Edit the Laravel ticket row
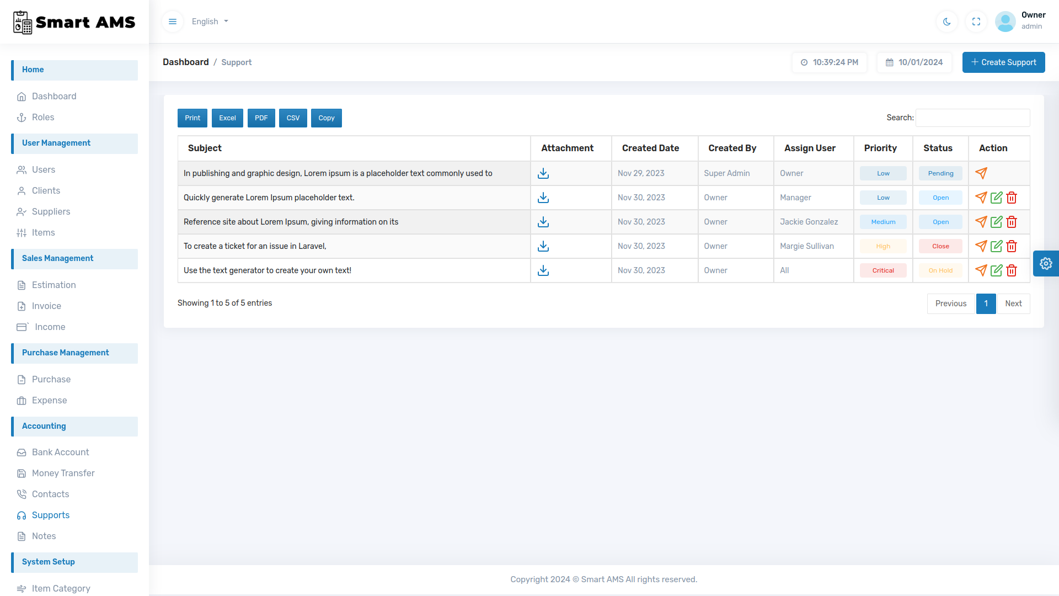The height and width of the screenshot is (596, 1059). tap(996, 246)
